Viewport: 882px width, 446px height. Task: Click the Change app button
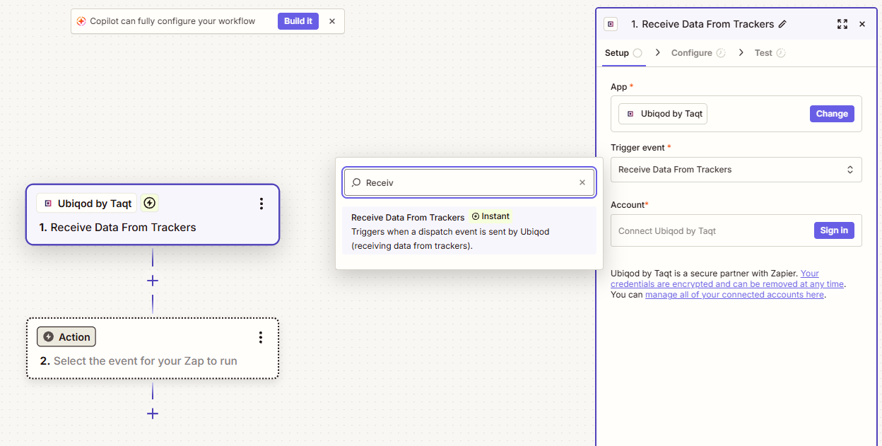[832, 114]
